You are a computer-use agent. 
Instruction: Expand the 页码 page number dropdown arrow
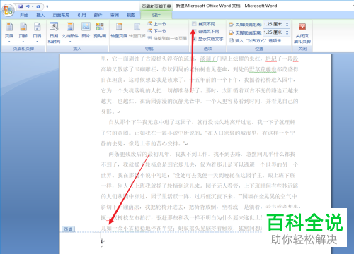pos(37,42)
